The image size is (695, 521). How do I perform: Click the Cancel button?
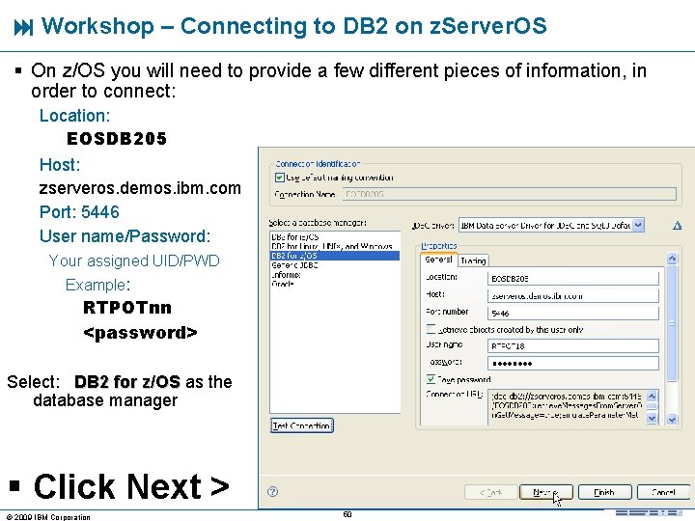[663, 492]
